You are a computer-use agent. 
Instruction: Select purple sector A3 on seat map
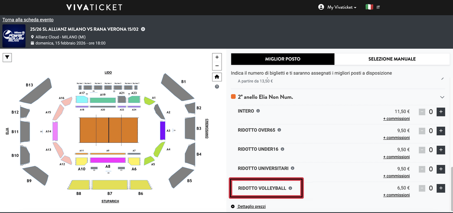[163, 130]
